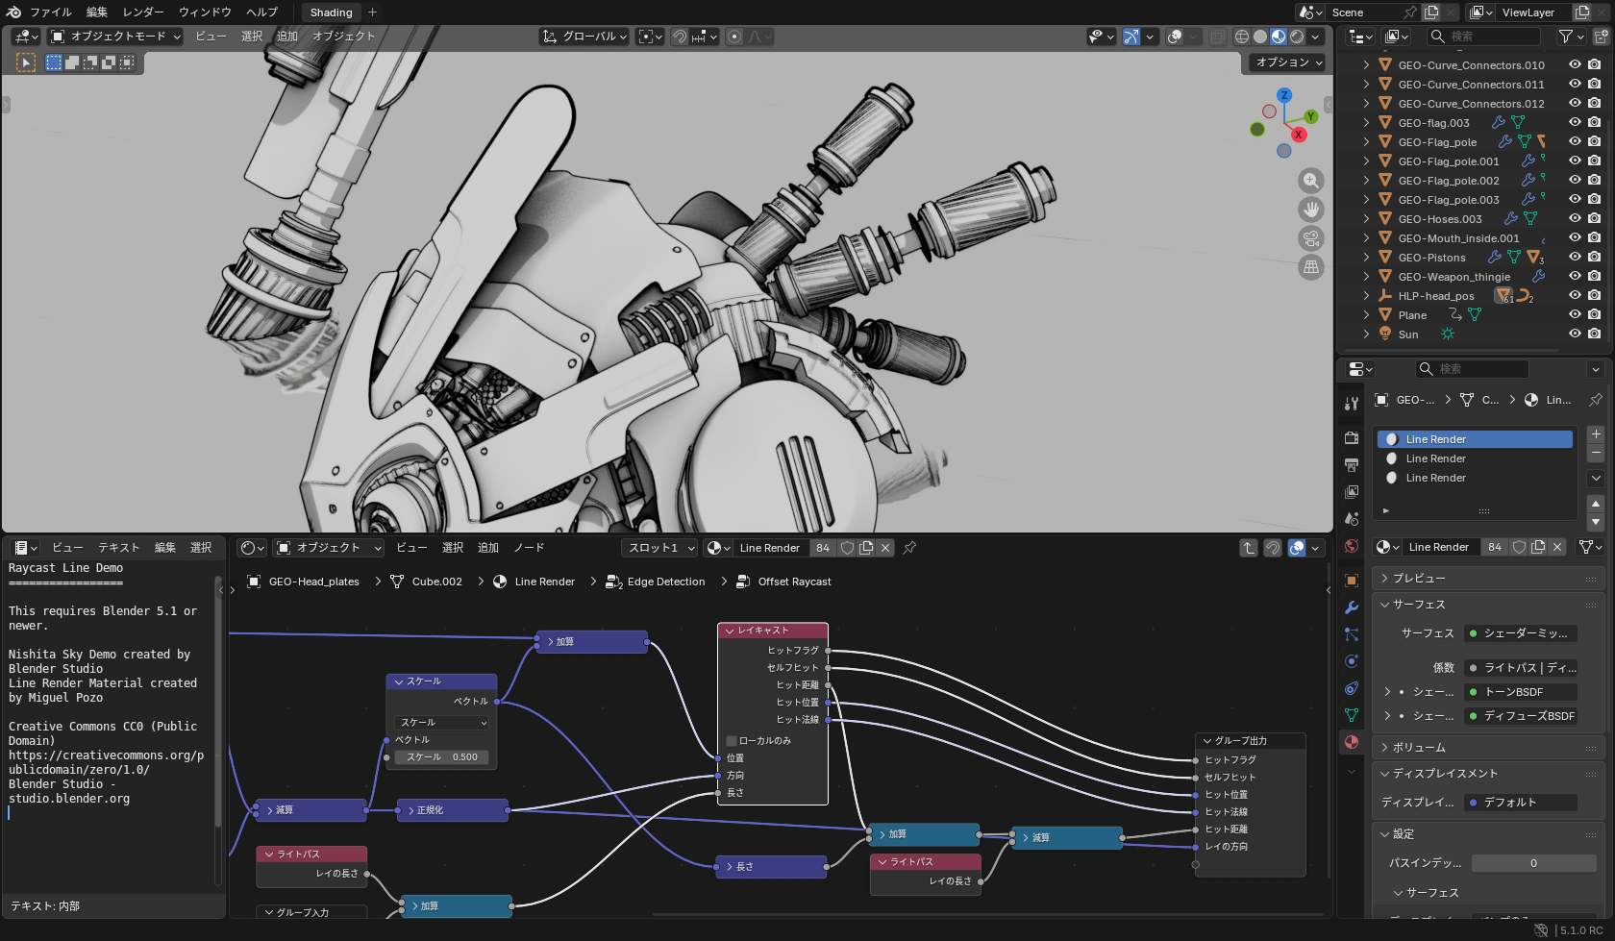Image resolution: width=1615 pixels, height=941 pixels.
Task: Open World properties via the globe icon
Action: pyautogui.click(x=1351, y=547)
